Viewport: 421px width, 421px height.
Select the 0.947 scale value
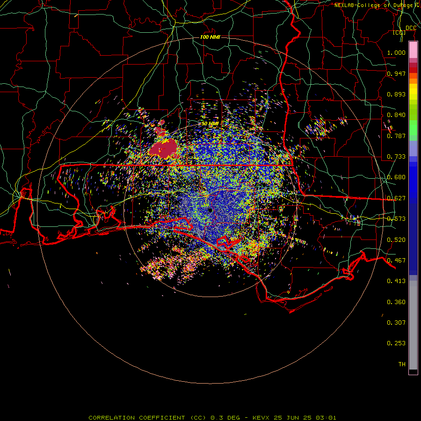coord(396,73)
